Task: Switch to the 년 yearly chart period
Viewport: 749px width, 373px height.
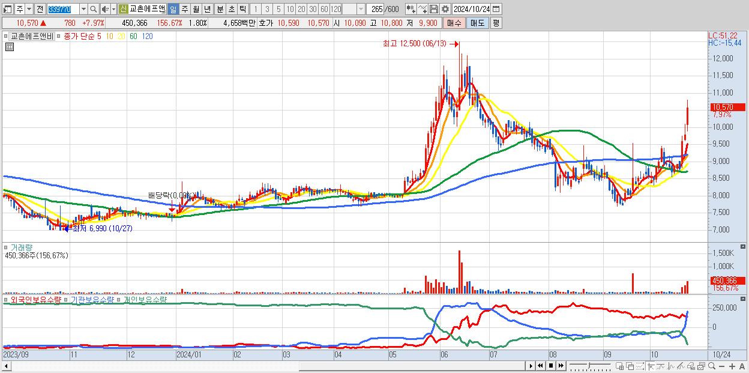Action: pos(207,9)
